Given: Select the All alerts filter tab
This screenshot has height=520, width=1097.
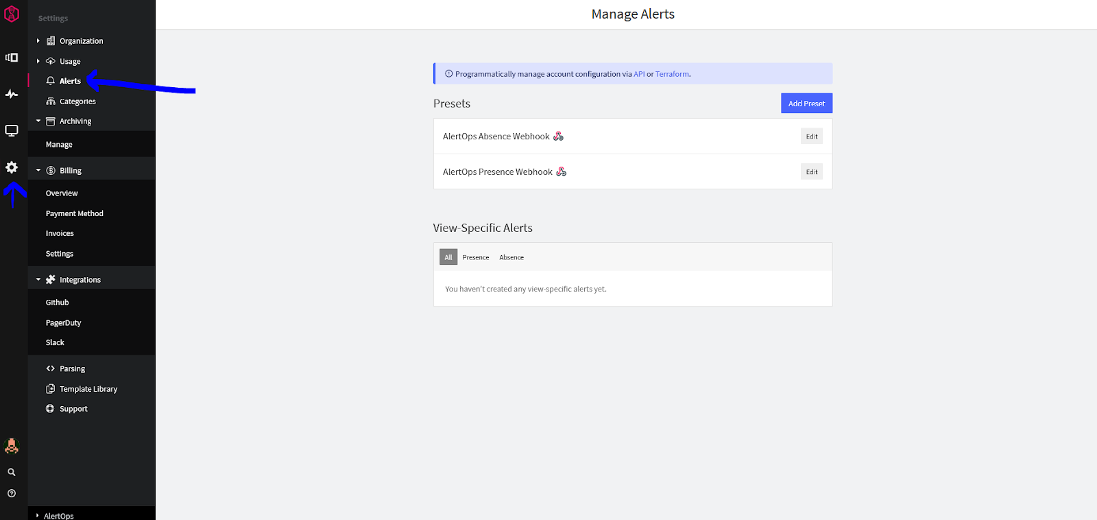Looking at the screenshot, I should pos(448,257).
